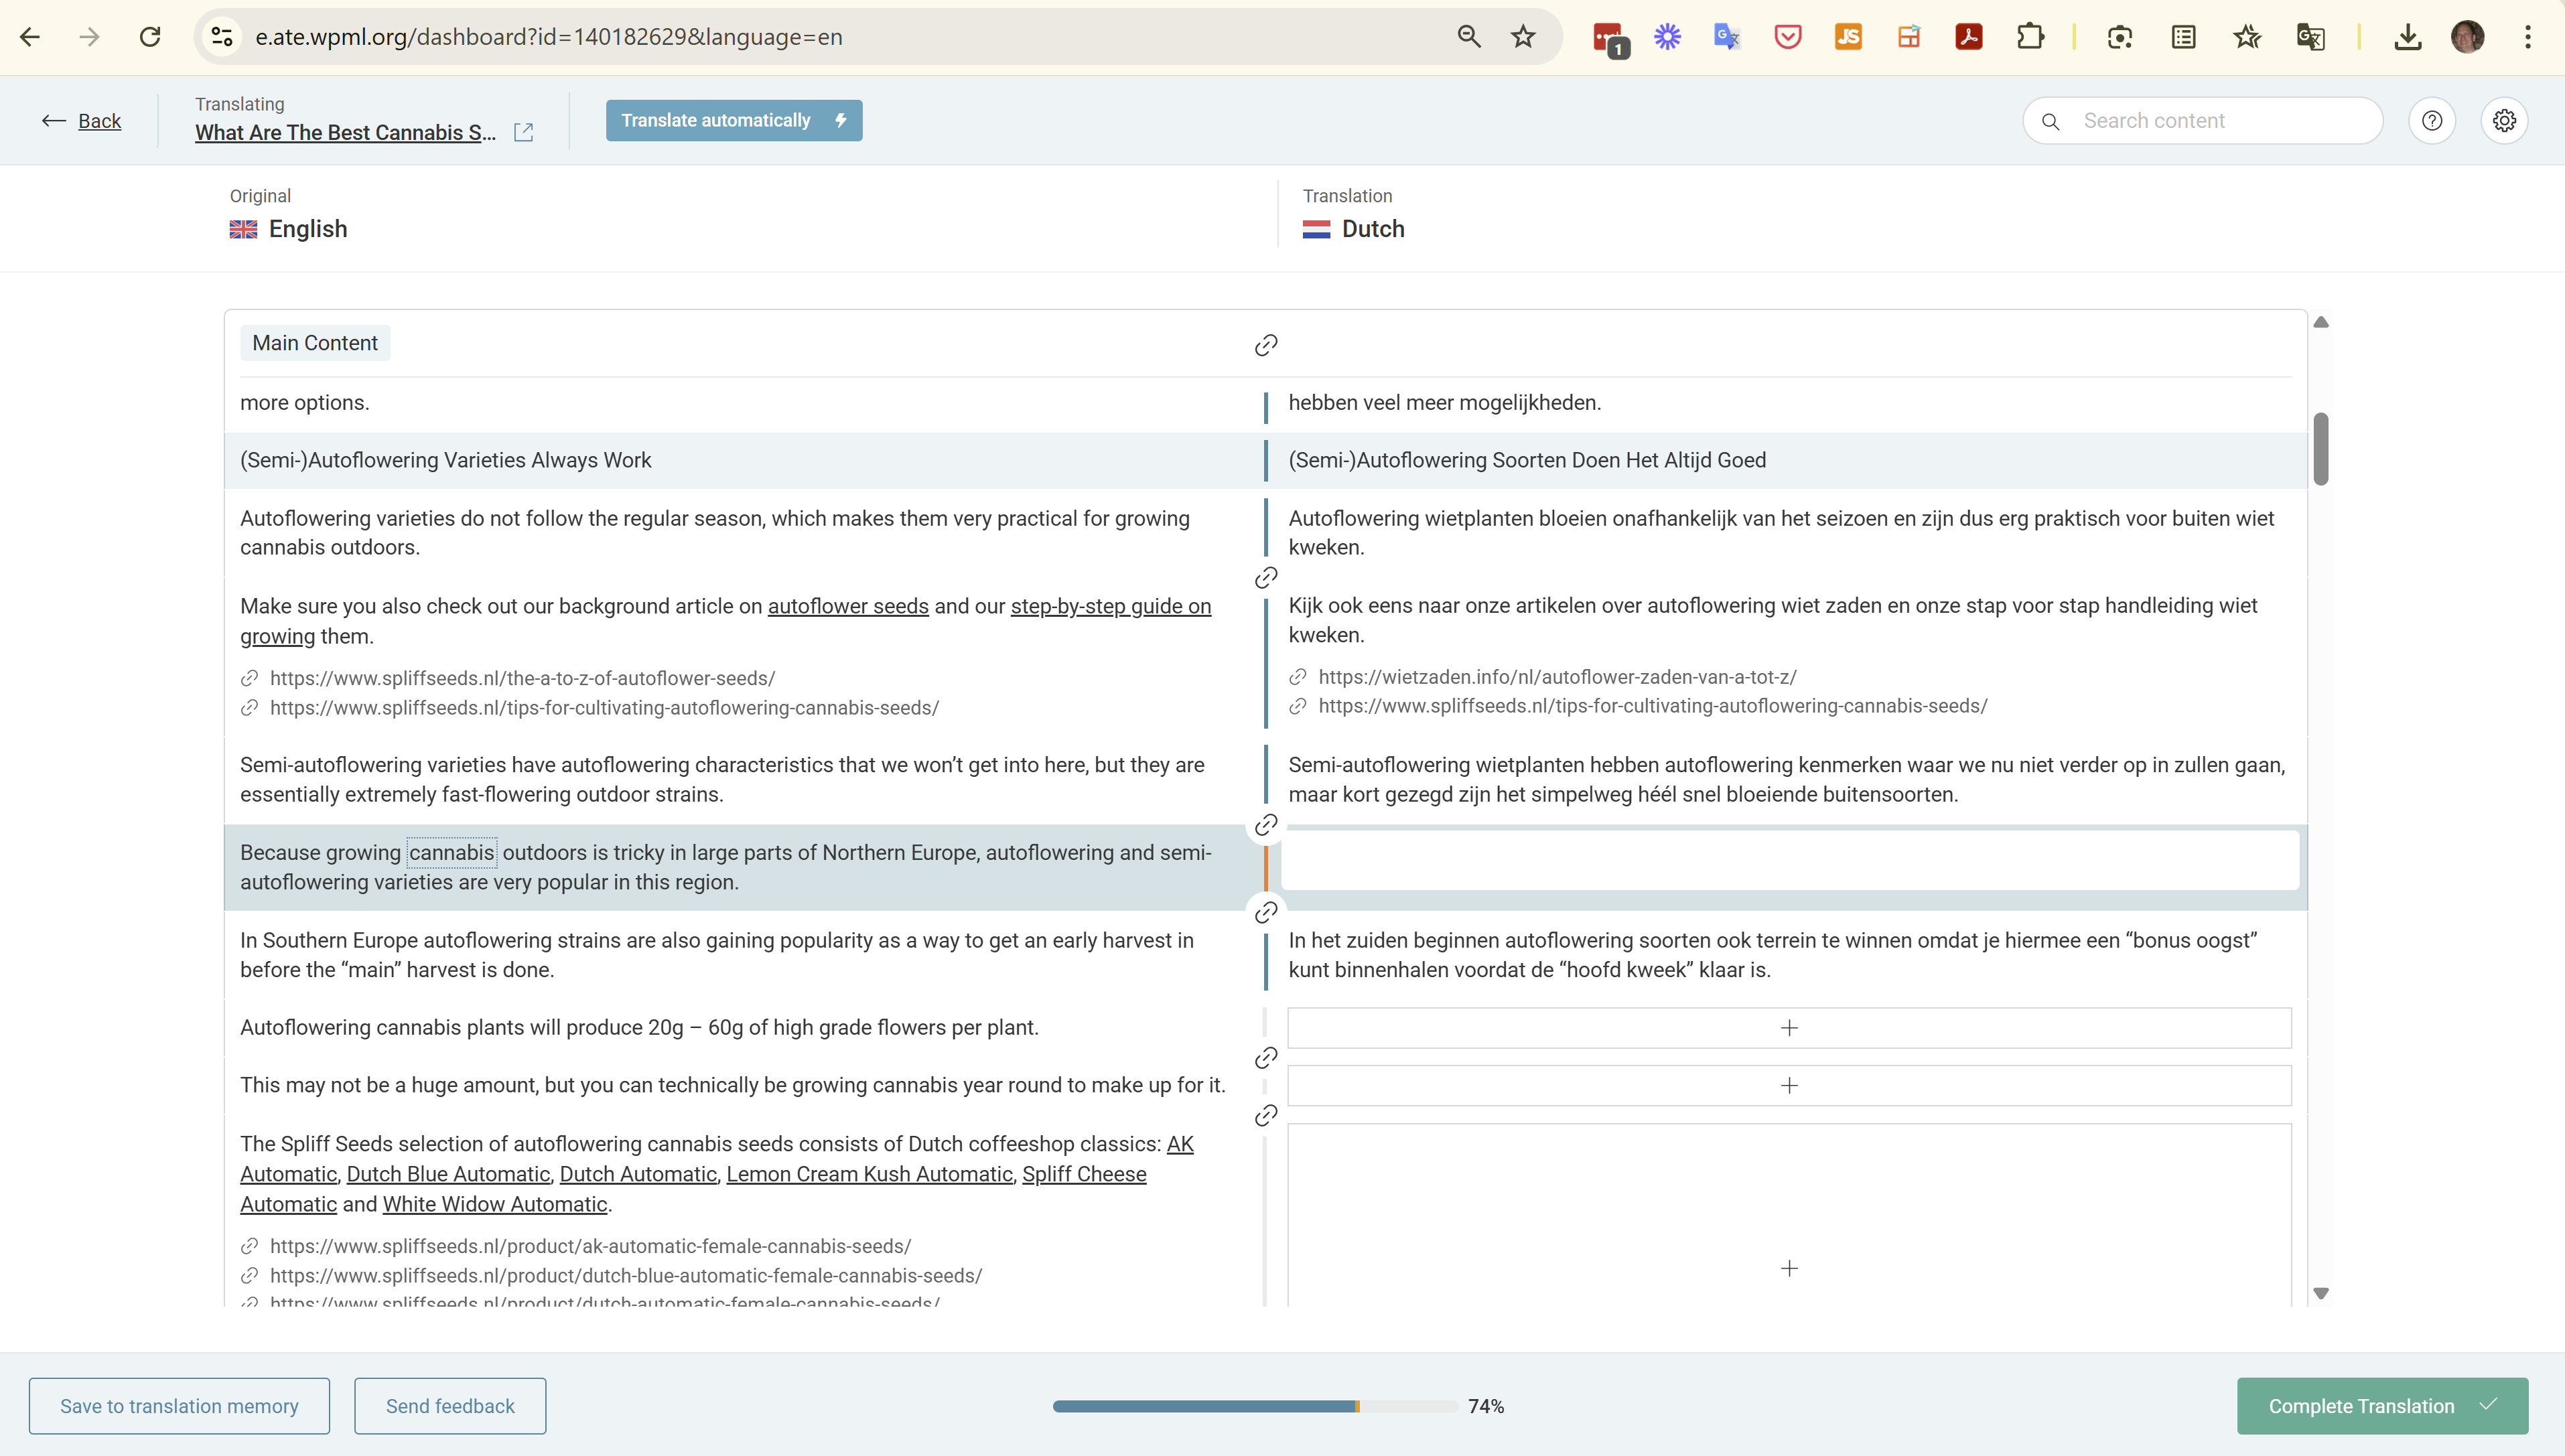2565x1456 pixels.
Task: Open browser downloads
Action: [x=2408, y=37]
